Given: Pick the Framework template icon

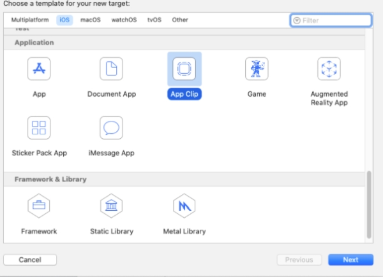Looking at the screenshot, I should (x=39, y=206).
